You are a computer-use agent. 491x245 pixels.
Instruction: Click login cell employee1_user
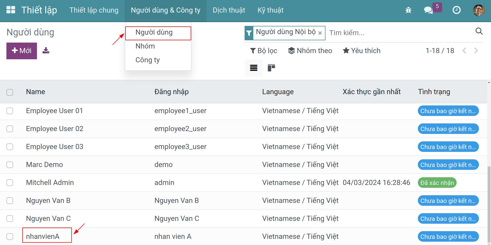click(x=180, y=111)
